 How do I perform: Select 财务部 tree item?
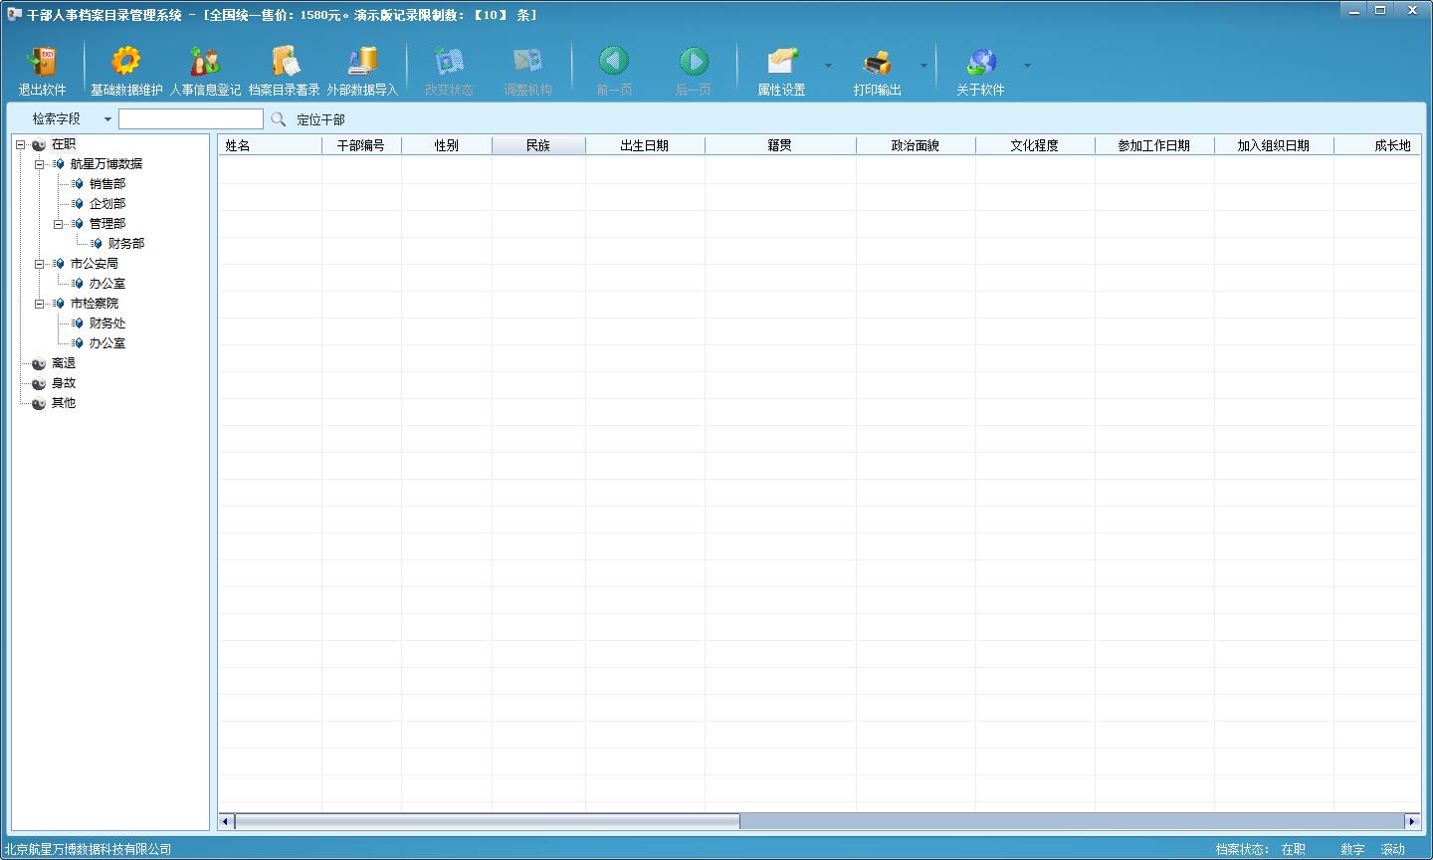tap(126, 244)
